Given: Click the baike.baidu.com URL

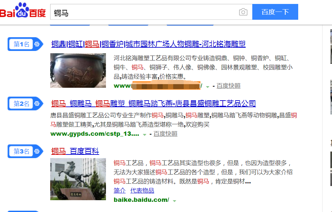Looking at the screenshot, I should point(141,200).
